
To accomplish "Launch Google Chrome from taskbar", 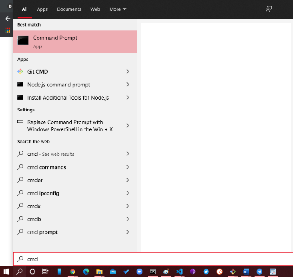I will pyautogui.click(x=73, y=271).
